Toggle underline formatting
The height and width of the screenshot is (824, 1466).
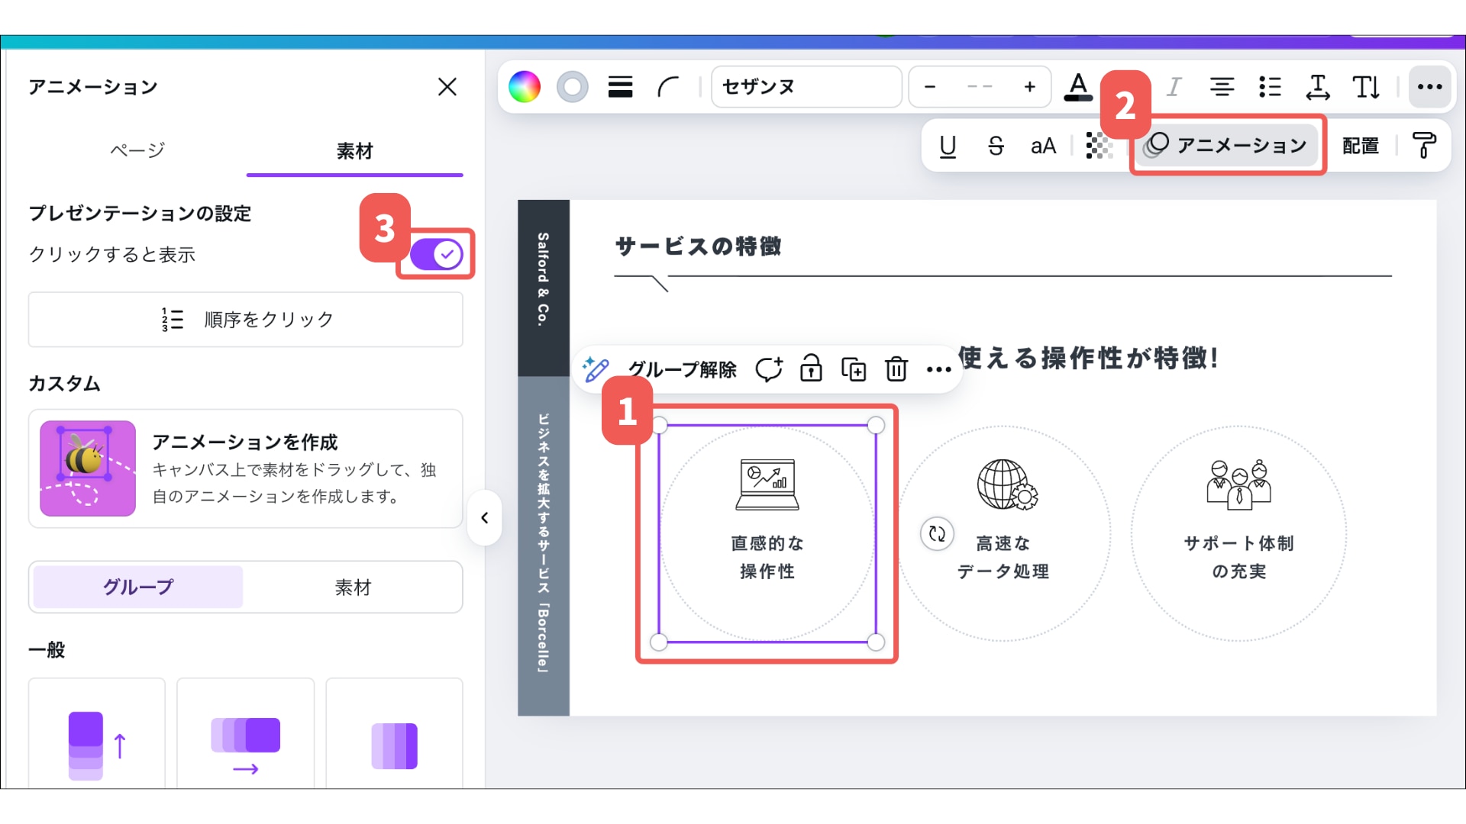tap(948, 146)
